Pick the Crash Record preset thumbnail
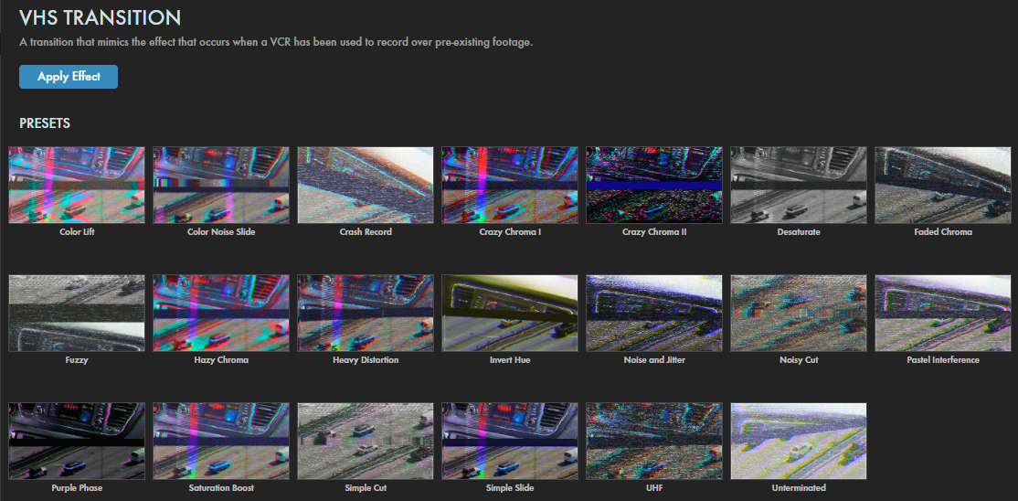The width and height of the screenshot is (1018, 501). click(x=366, y=185)
